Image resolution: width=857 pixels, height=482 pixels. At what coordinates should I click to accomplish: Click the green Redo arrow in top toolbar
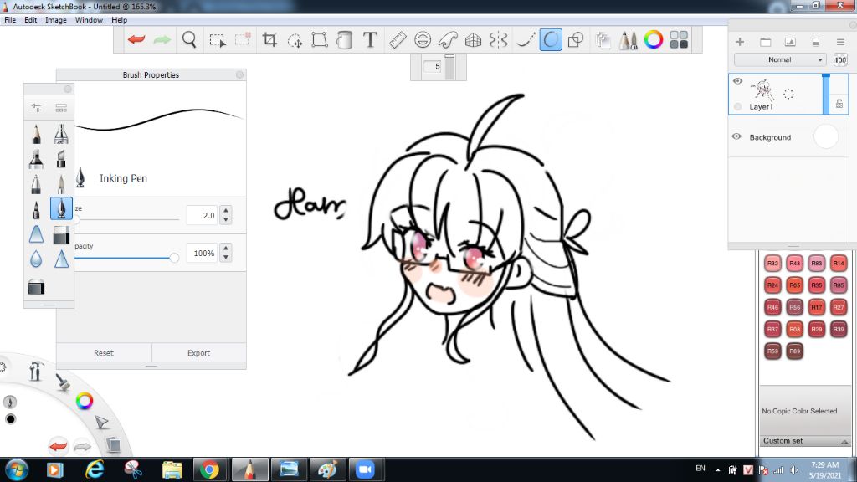click(x=162, y=39)
